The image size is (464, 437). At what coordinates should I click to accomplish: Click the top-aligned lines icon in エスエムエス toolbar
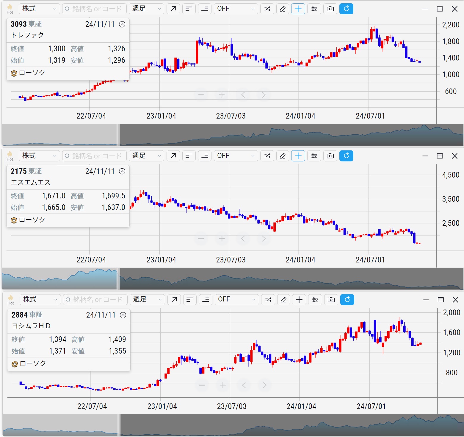tap(189, 156)
